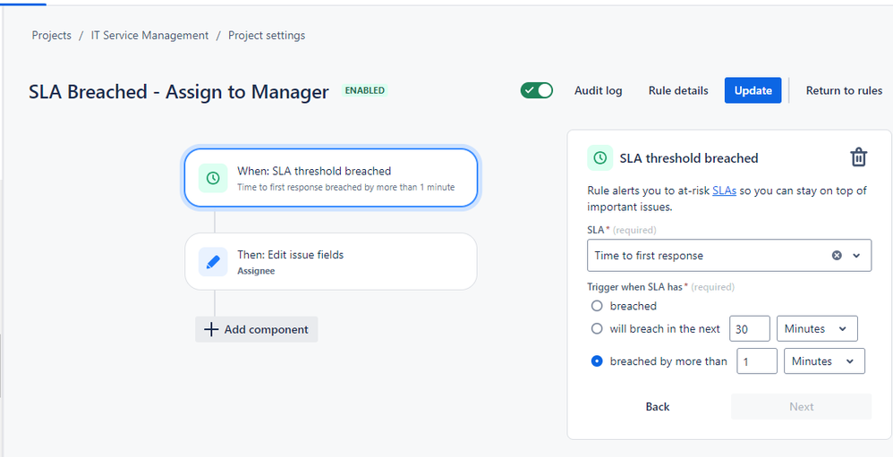Expand the SLA selection dropdown chevron
The height and width of the screenshot is (457, 893).
tap(856, 256)
